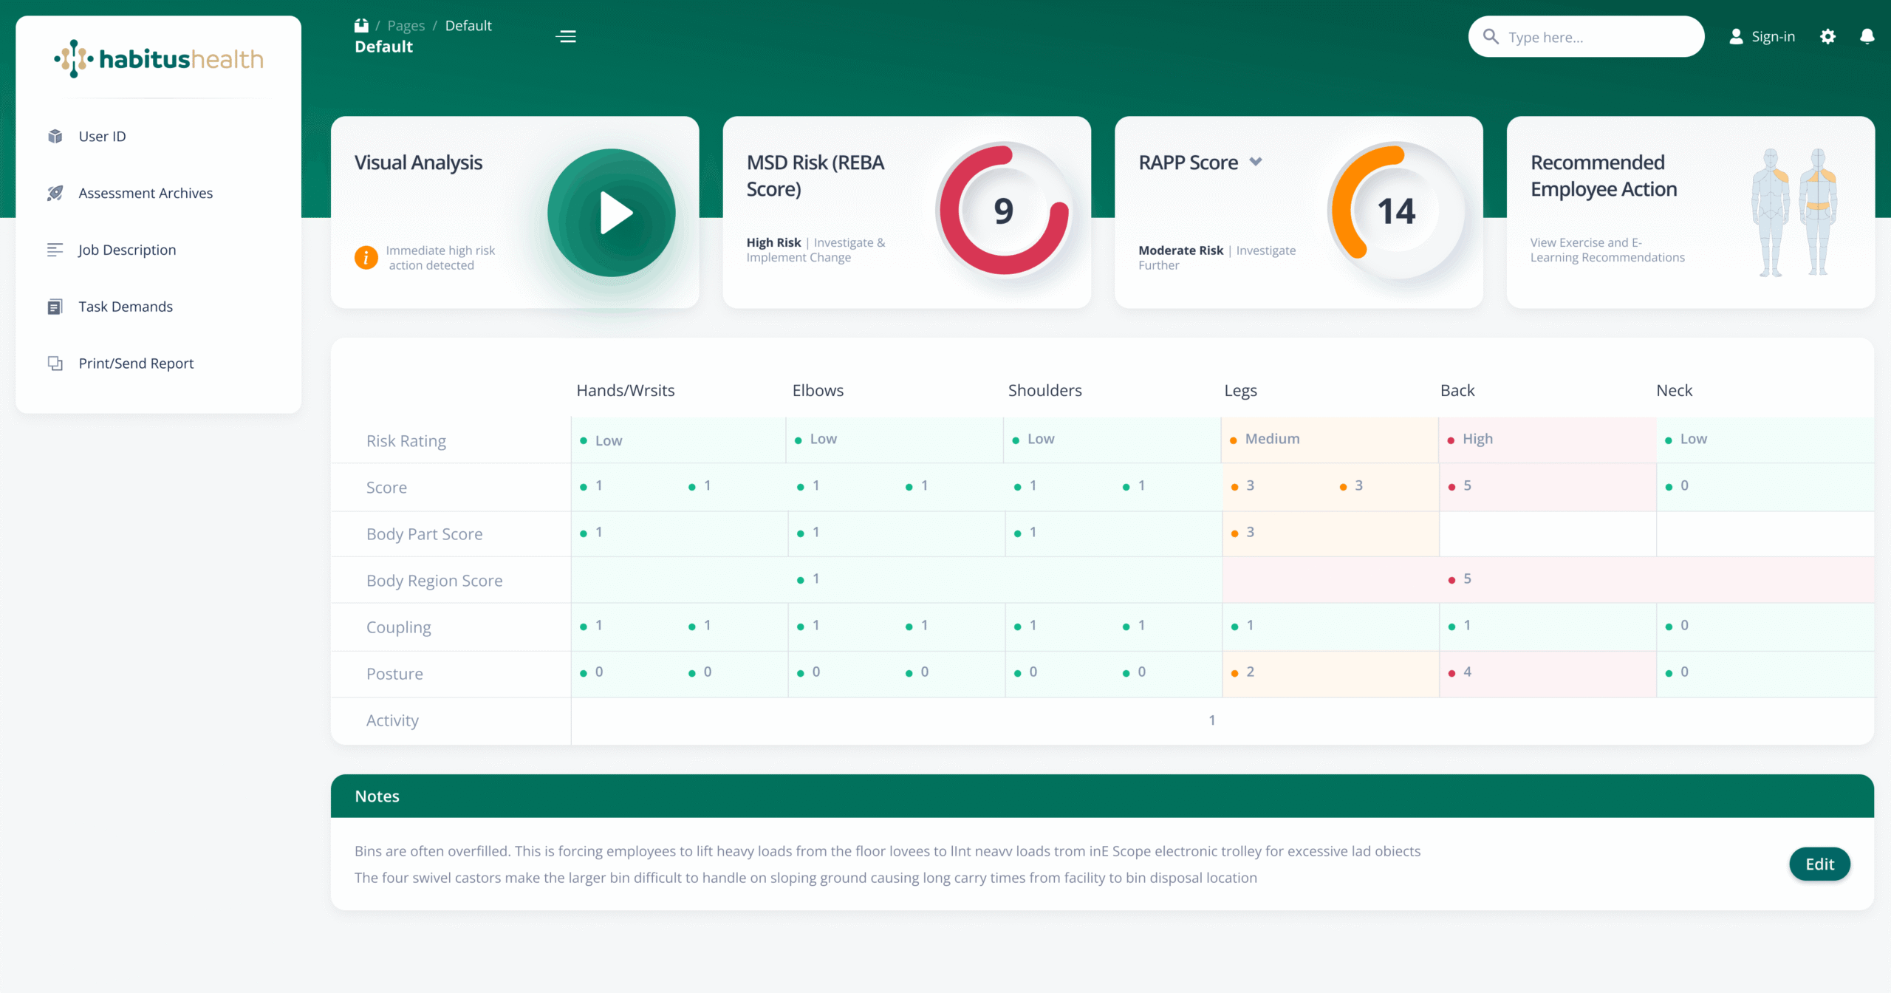The width and height of the screenshot is (1891, 993).
Task: Select the Medium risk indicator for Legs
Action: click(1266, 438)
